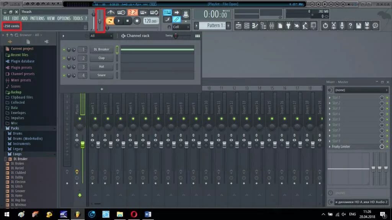
Task: Toggle blend recording icon
Action: (143, 13)
